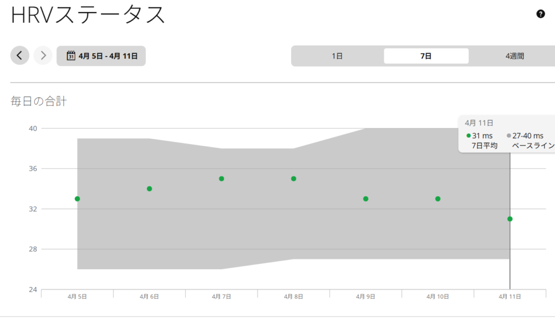Click the green data point for 4月 9日
This screenshot has height=318, width=555.
[x=366, y=199]
